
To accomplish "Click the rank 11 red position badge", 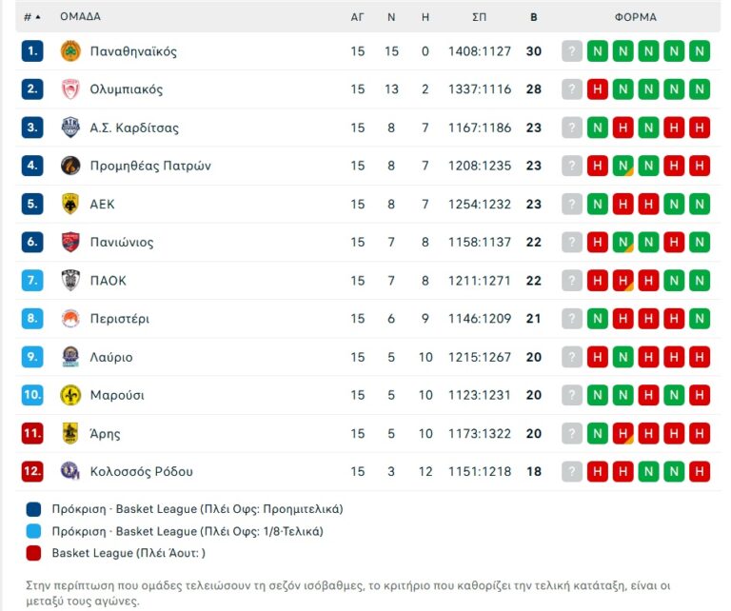I will point(32,433).
